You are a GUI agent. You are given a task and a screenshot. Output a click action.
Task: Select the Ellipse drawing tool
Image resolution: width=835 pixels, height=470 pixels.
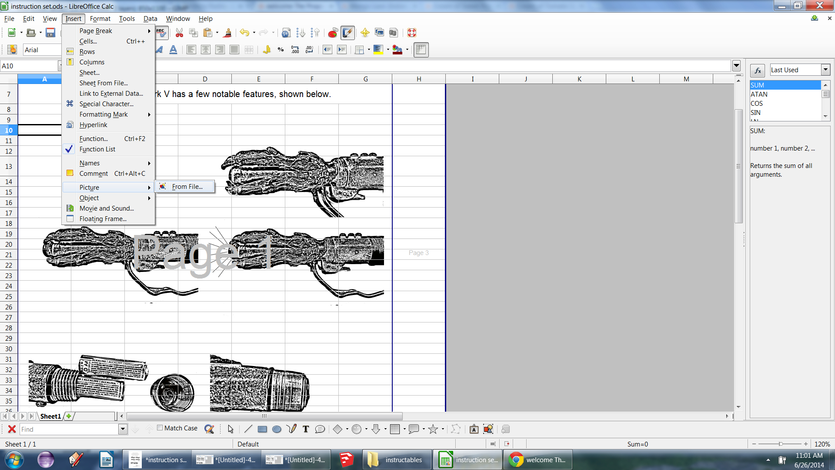[x=277, y=429]
